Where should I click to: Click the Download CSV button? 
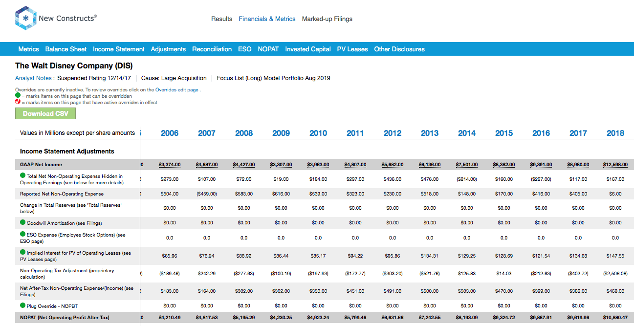45,113
